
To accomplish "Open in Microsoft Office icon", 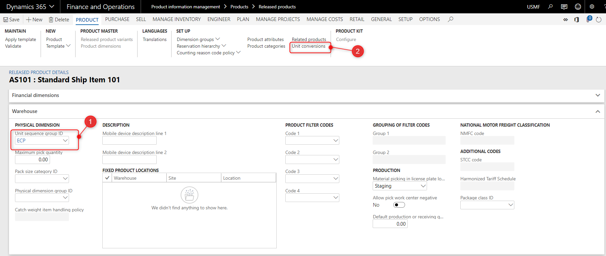I will point(577,20).
